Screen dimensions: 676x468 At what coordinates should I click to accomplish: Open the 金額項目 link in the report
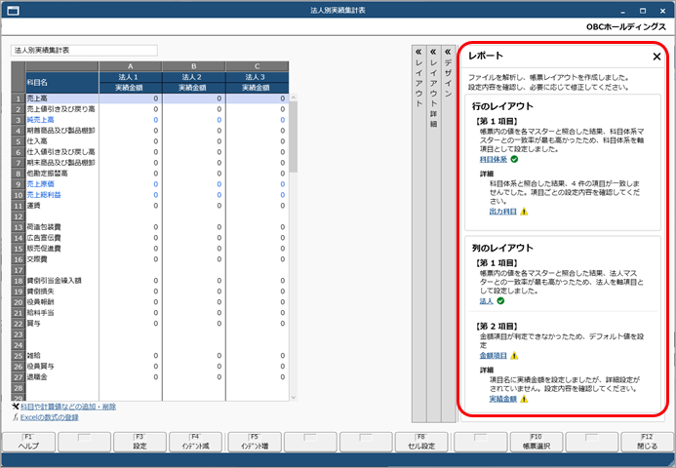(x=494, y=356)
